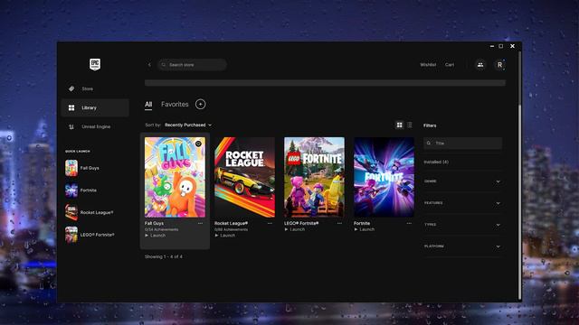Switch to list view

(x=410, y=125)
